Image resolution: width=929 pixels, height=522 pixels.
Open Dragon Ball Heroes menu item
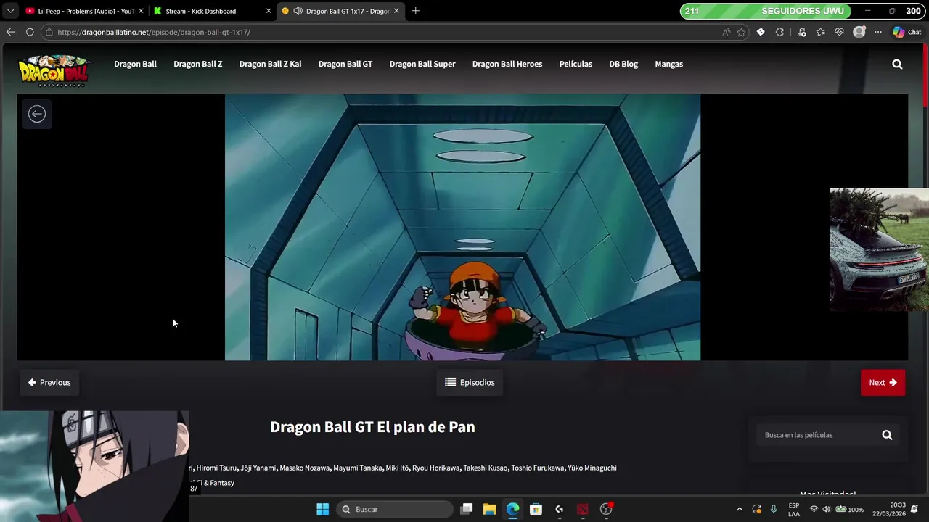[x=507, y=64]
